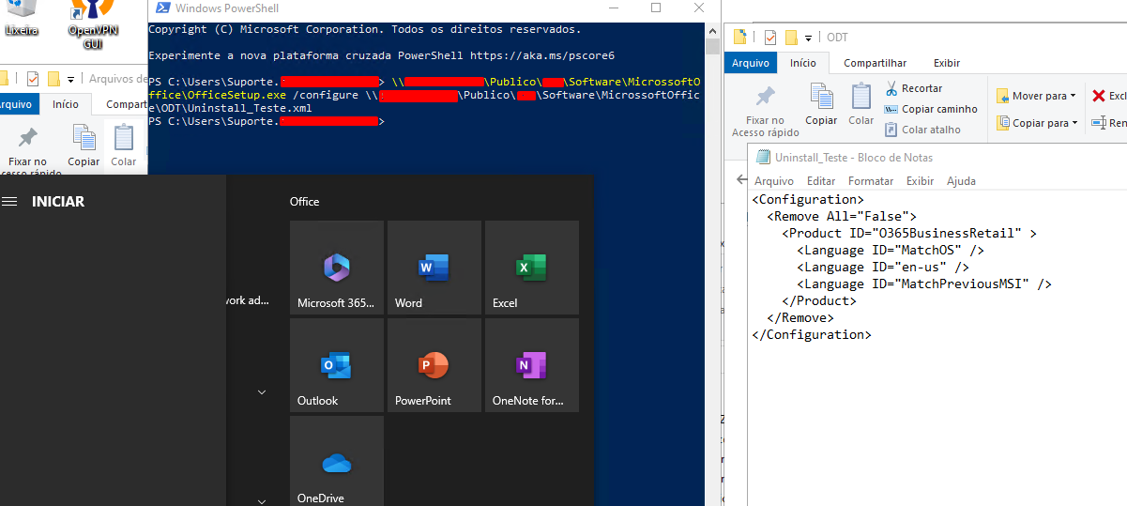Click the Excluir red X in ribbon
Viewport: 1127px width, 506px height.
pos(1099,96)
